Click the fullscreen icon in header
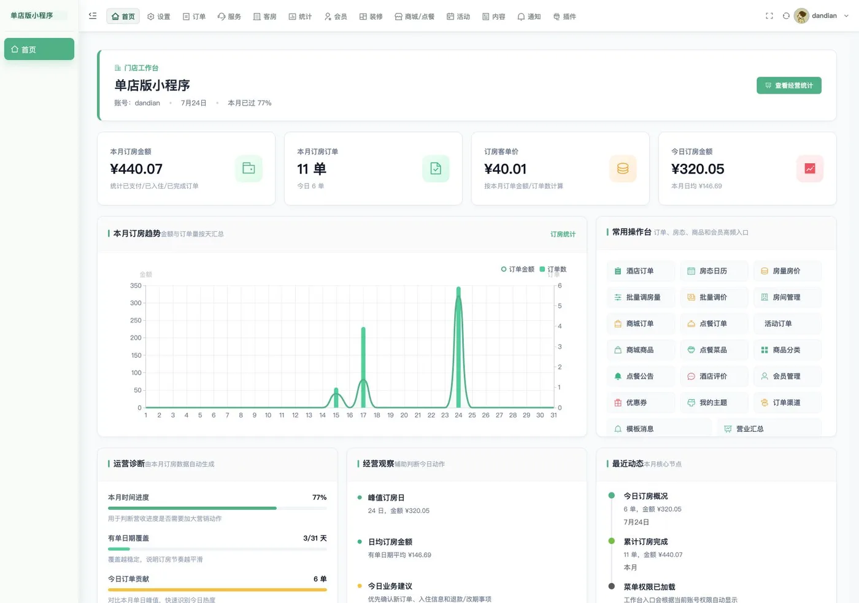Image resolution: width=859 pixels, height=603 pixels. point(769,16)
